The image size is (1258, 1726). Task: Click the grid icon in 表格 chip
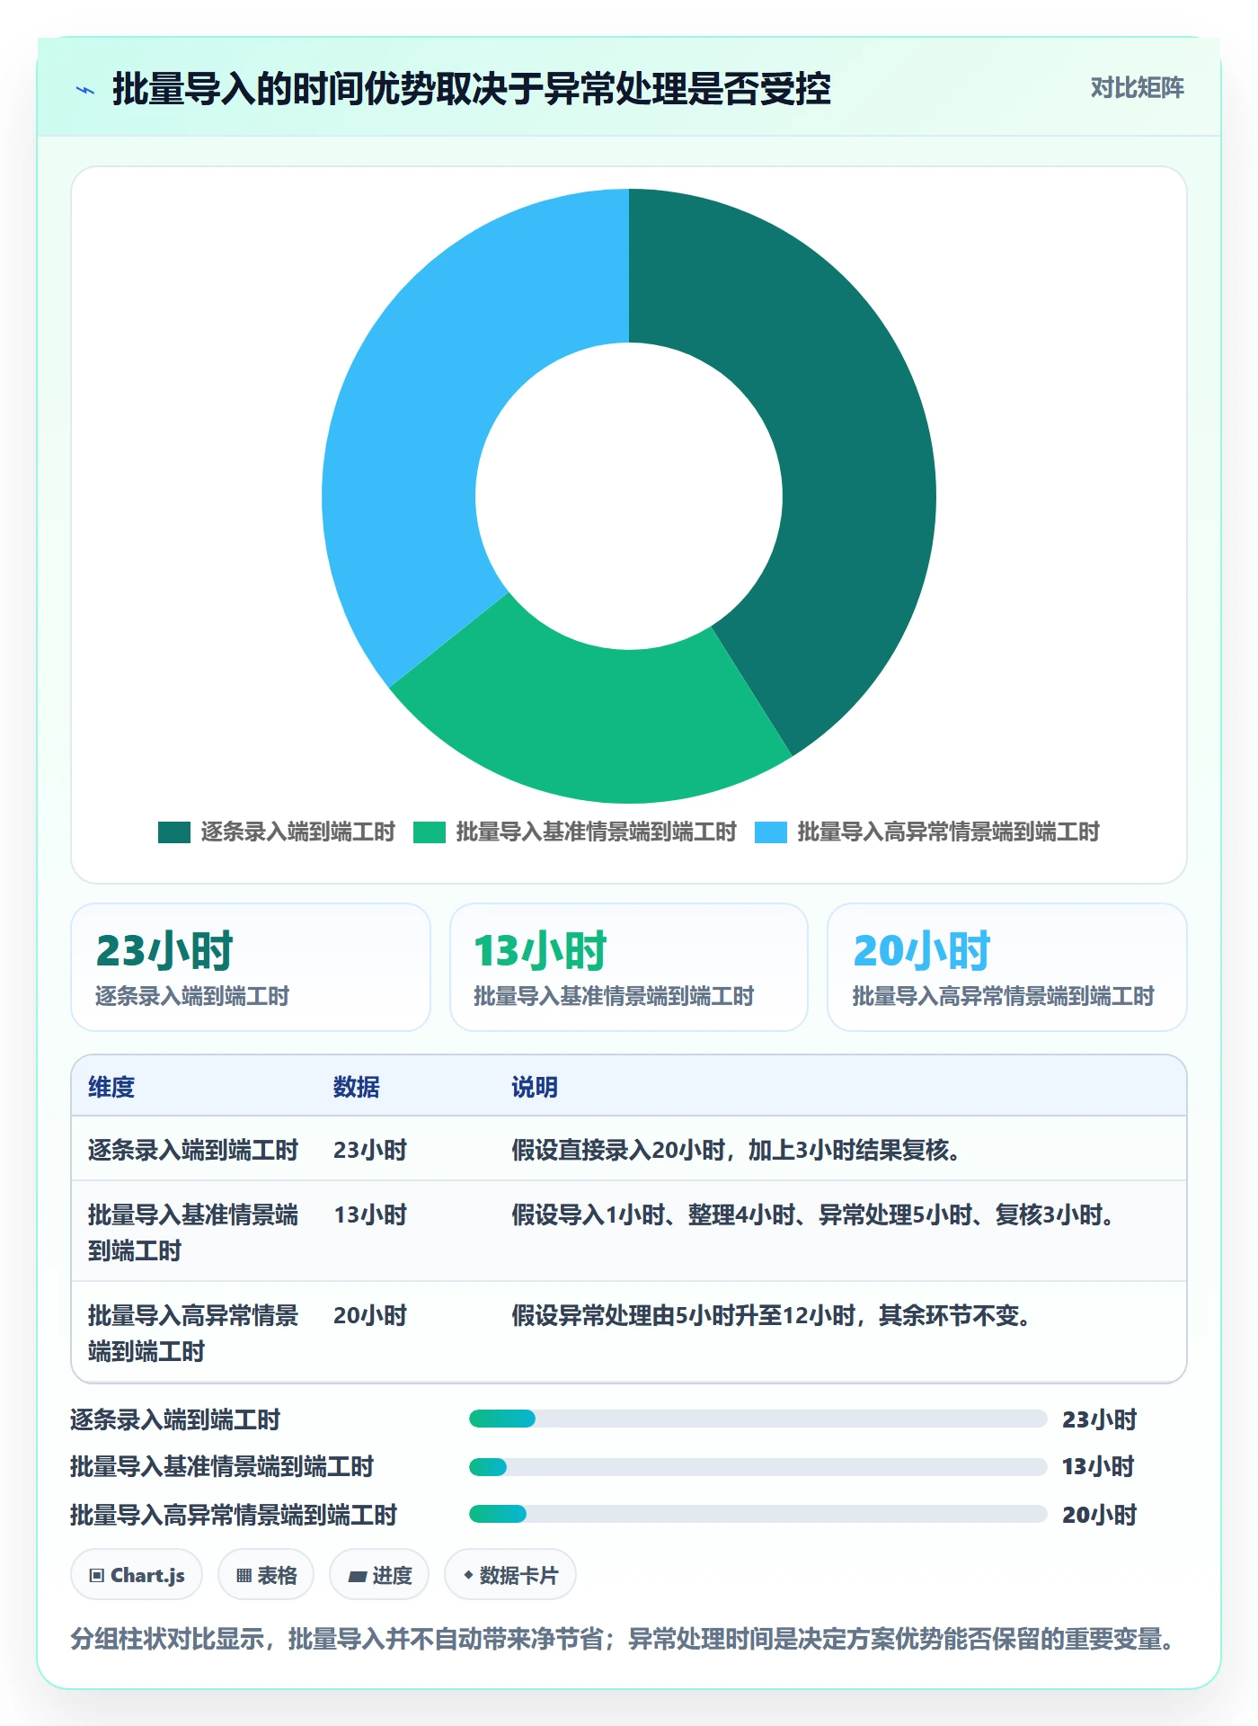click(244, 1575)
